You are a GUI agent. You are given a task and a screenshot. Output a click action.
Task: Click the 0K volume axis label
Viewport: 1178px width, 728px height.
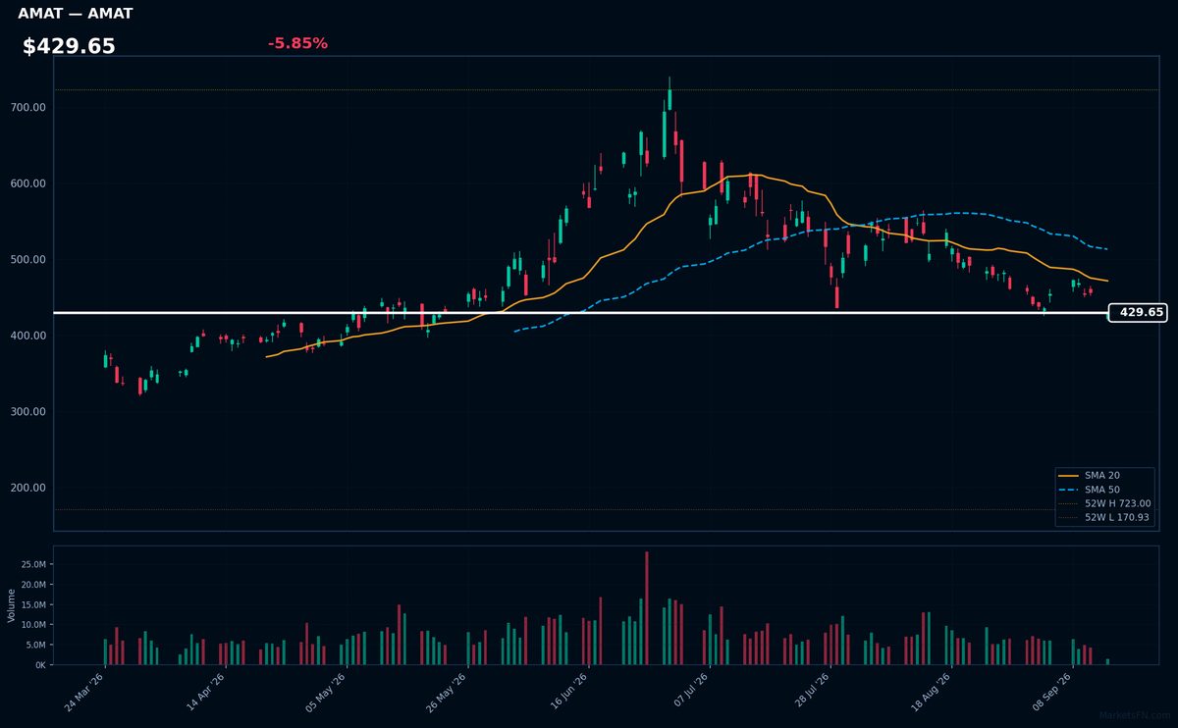tap(40, 665)
